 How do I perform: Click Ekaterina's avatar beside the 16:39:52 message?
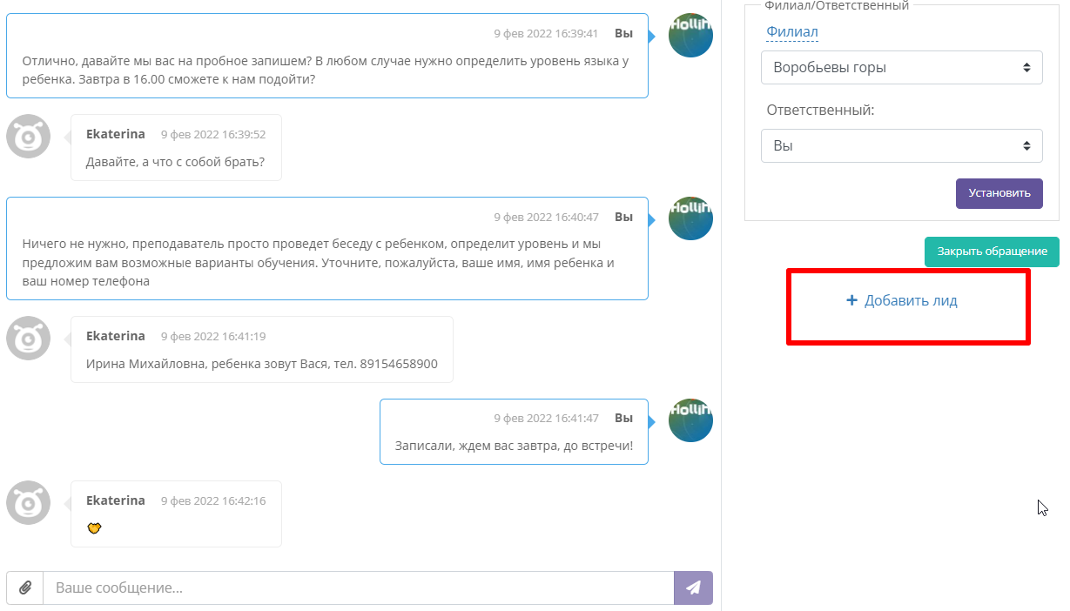pyautogui.click(x=29, y=137)
